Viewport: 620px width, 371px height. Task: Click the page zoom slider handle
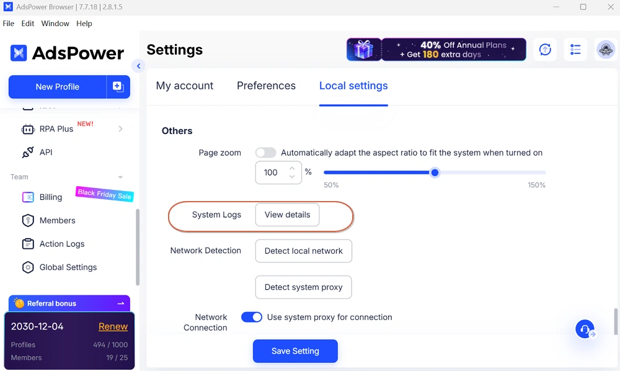[435, 172]
